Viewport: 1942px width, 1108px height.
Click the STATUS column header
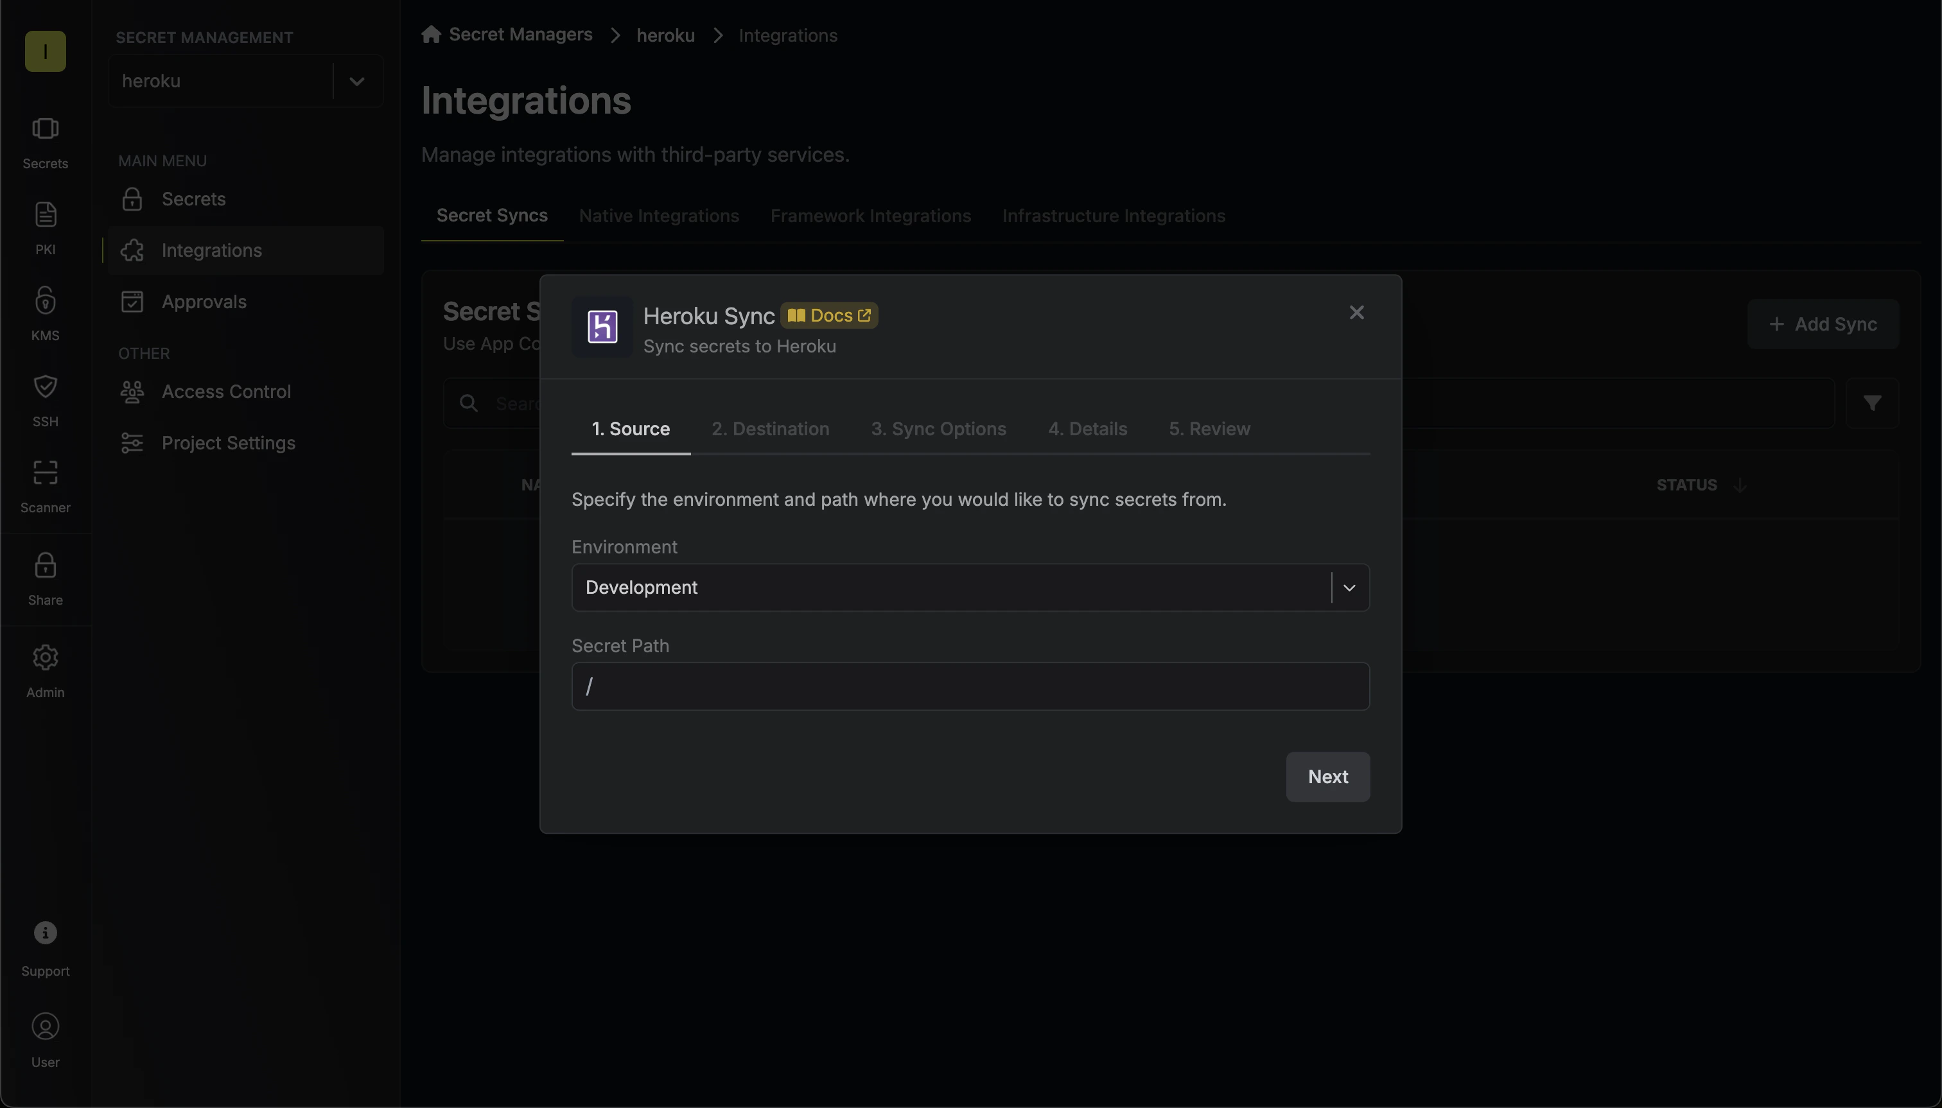(x=1686, y=485)
